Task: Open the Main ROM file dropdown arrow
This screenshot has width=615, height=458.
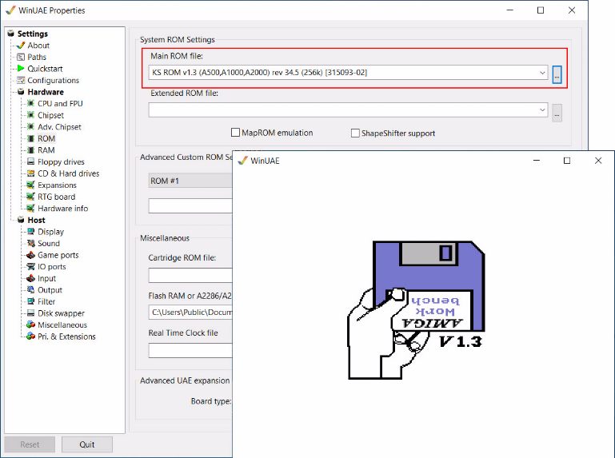Action: [542, 73]
